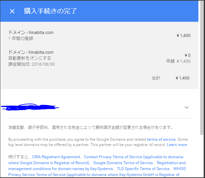
Task: Click the vertical scrollbar thumb
Action: point(202,68)
